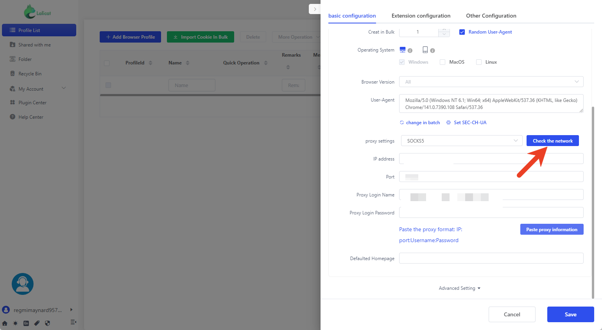The height and width of the screenshot is (330, 602).
Task: Expand the Advanced Setting section
Action: coord(459,288)
